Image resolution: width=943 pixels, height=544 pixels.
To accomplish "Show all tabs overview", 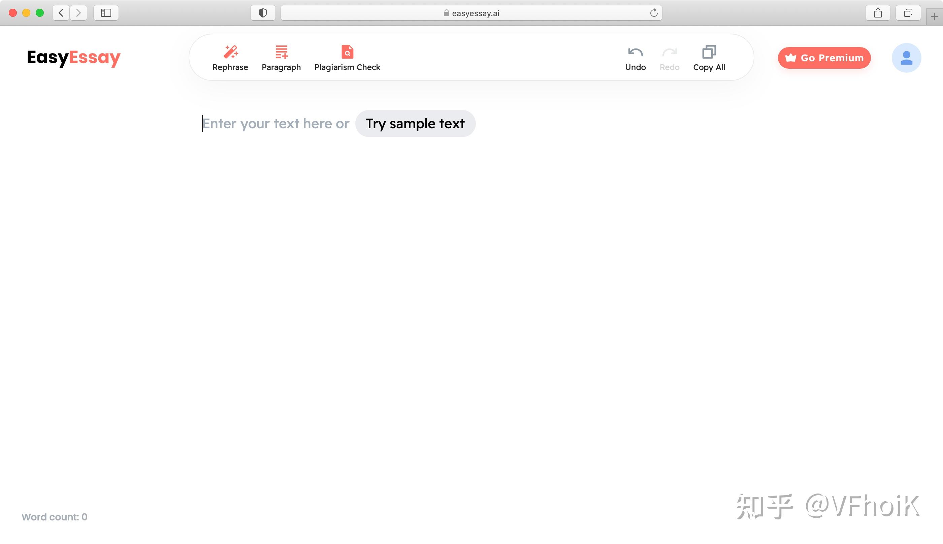I will tap(908, 13).
